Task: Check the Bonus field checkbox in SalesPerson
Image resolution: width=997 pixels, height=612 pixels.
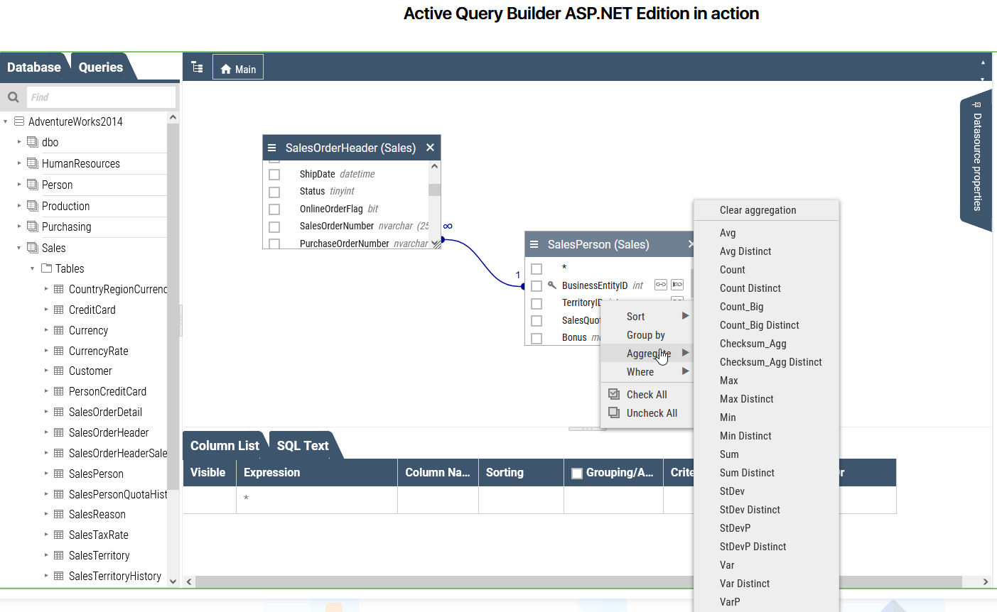Action: [x=537, y=338]
